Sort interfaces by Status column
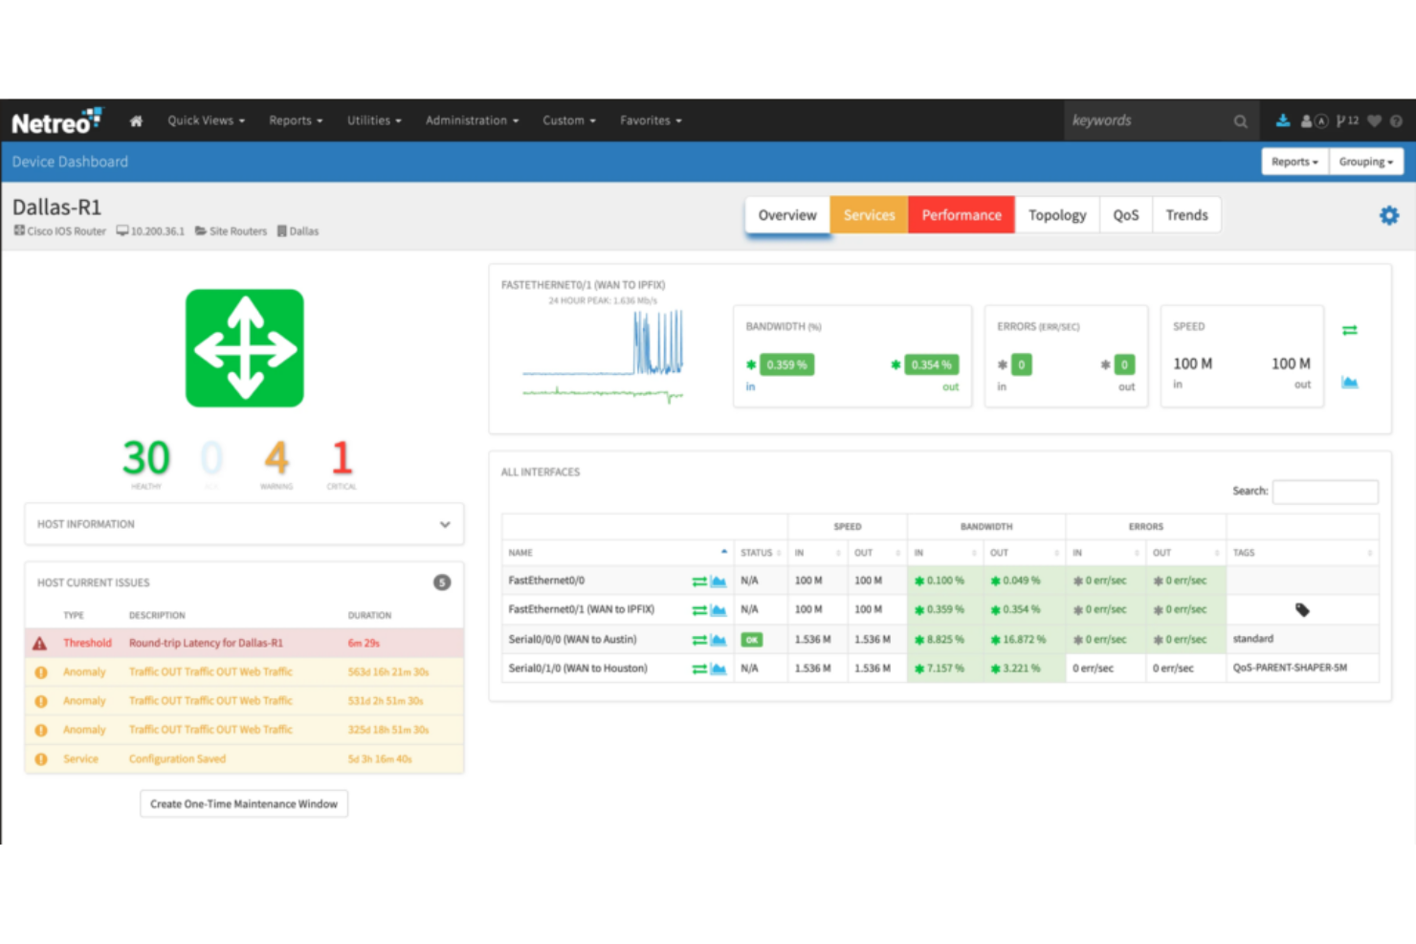 761,553
